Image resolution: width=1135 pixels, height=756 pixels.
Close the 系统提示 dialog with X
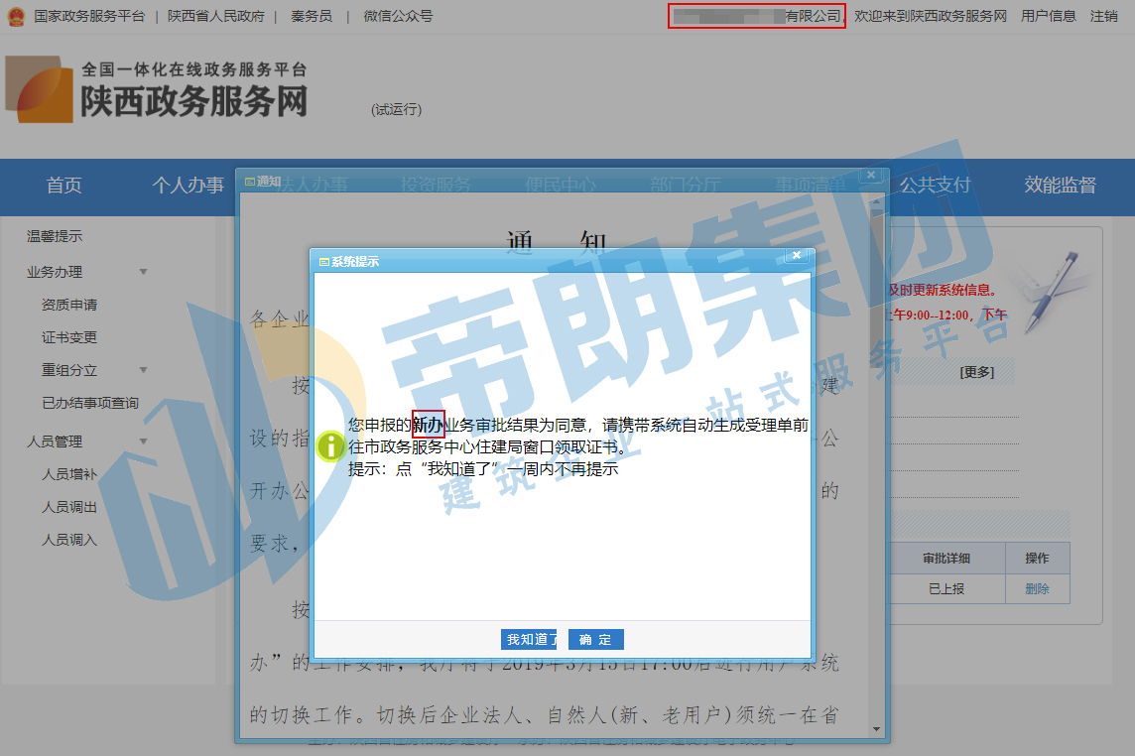797,256
